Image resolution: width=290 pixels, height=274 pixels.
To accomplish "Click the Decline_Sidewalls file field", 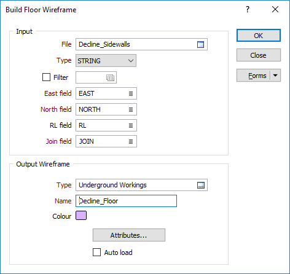I will pos(141,44).
